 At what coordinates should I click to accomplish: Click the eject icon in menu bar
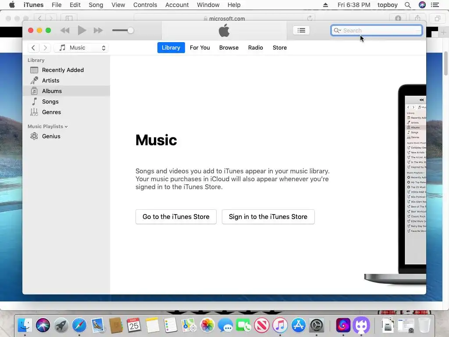coord(326,5)
